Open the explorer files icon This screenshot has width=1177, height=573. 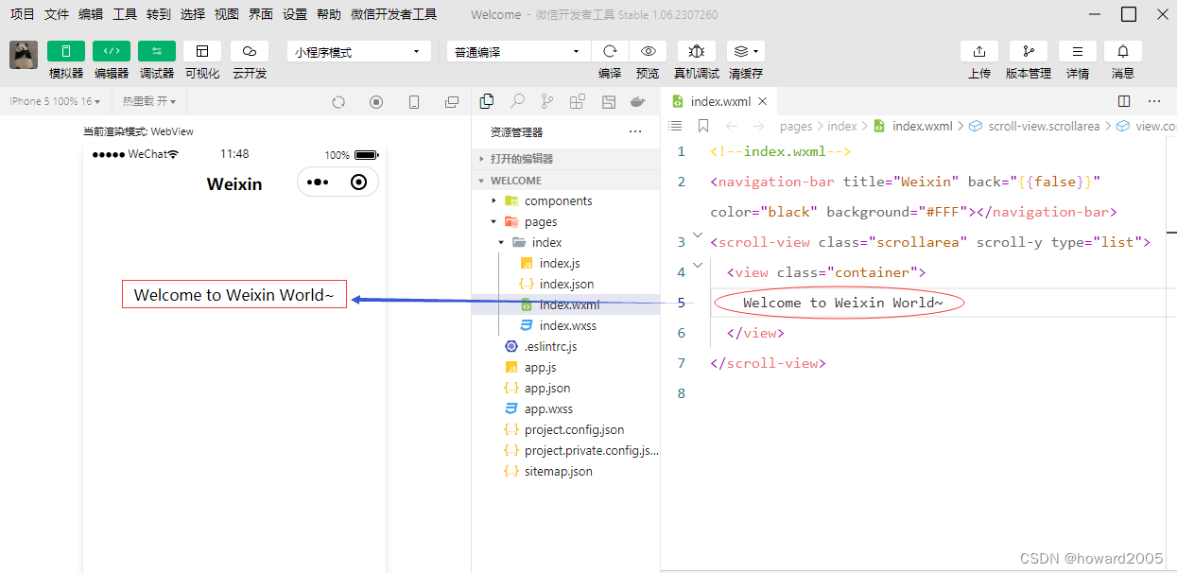(488, 101)
